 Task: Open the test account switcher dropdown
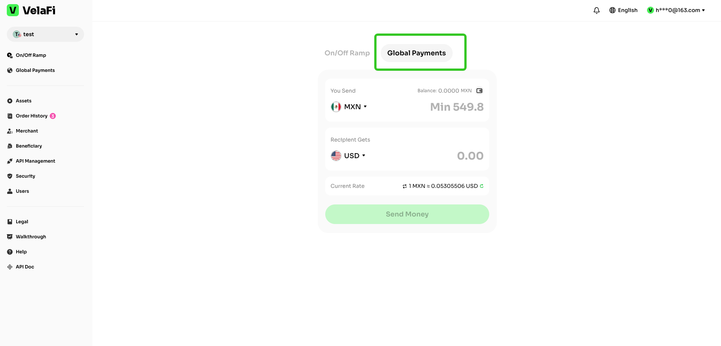[x=45, y=34]
